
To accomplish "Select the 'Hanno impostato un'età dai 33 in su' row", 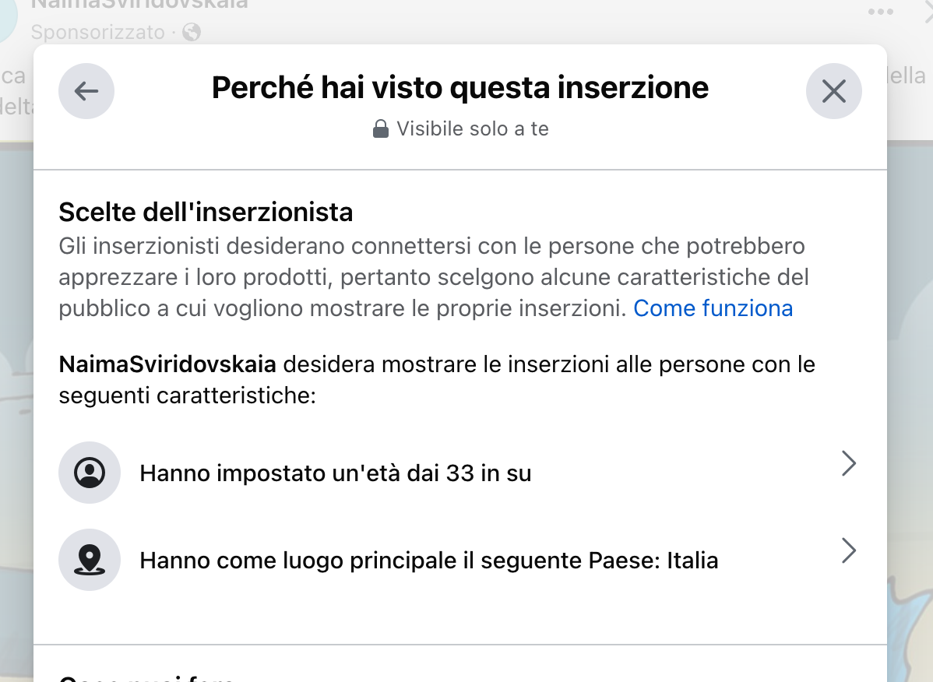I will click(x=335, y=473).
